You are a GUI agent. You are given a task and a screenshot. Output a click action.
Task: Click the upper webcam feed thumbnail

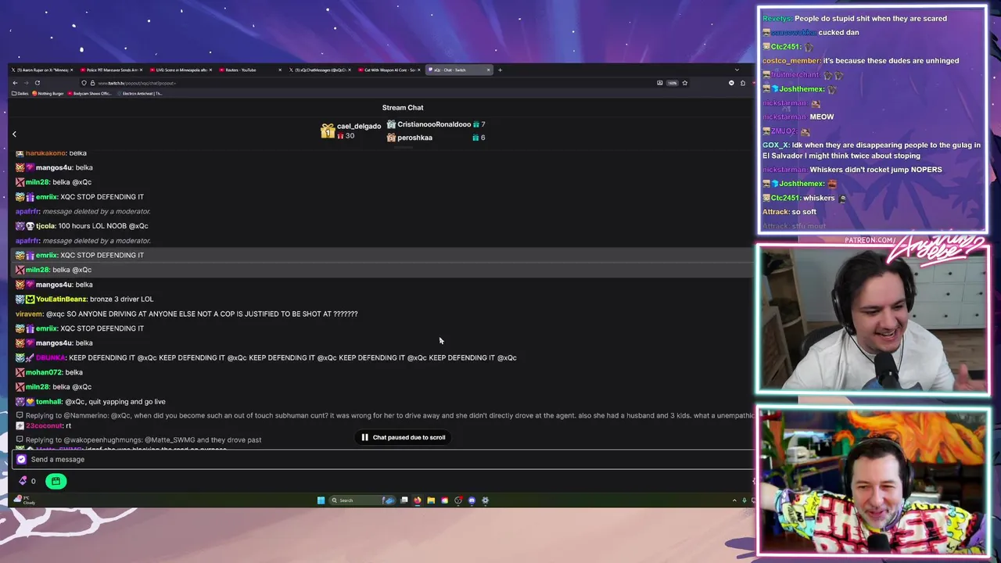pyautogui.click(x=872, y=319)
